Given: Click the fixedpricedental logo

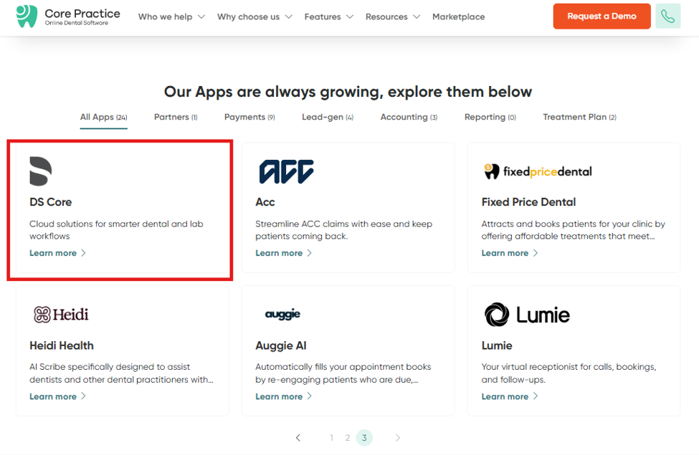Looking at the screenshot, I should click(x=538, y=171).
